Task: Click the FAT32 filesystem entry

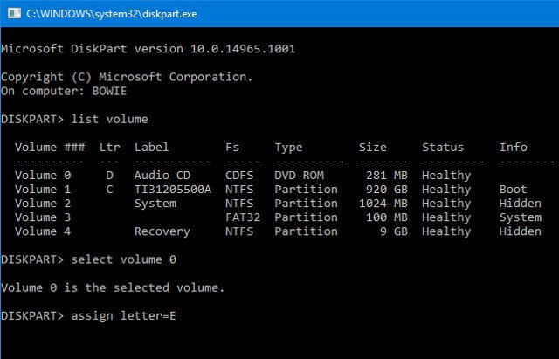Action: click(243, 217)
